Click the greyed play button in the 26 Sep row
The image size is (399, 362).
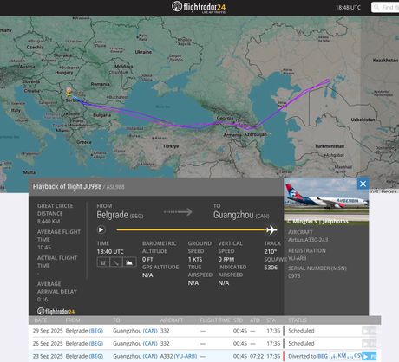pos(369,343)
